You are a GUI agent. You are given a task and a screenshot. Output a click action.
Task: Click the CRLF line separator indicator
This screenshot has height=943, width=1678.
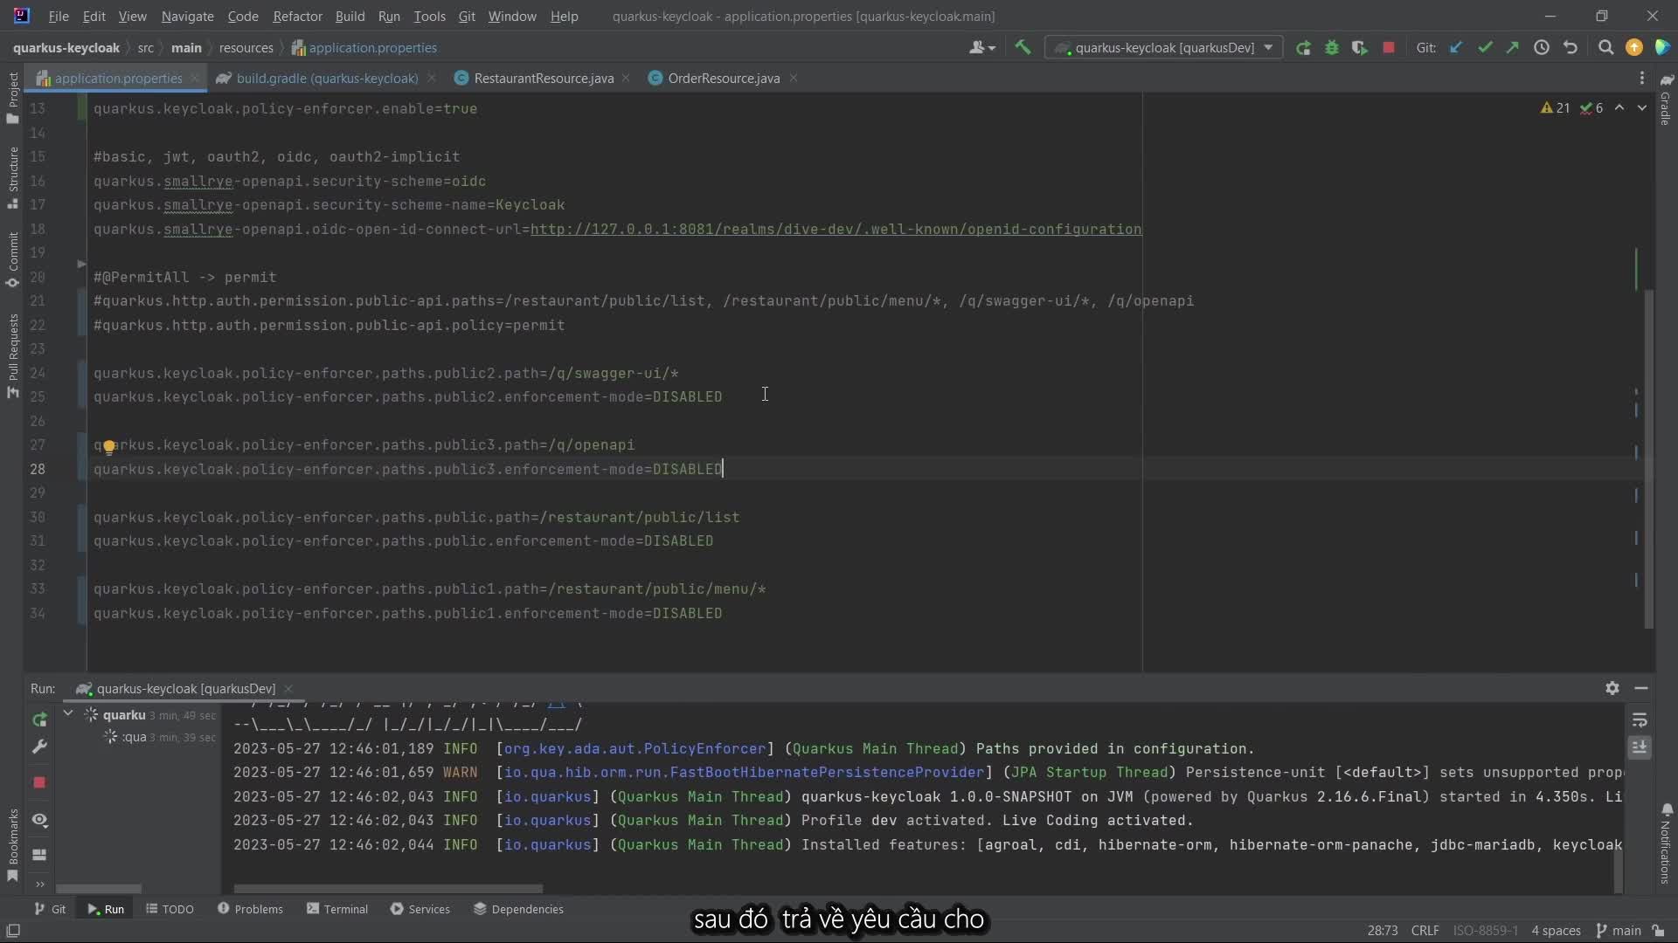coord(1425,931)
